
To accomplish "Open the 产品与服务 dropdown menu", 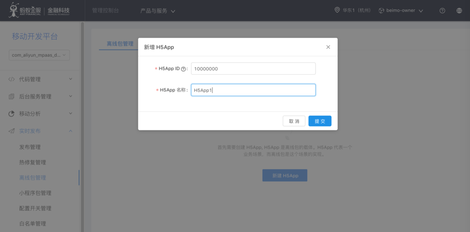I will point(158,11).
